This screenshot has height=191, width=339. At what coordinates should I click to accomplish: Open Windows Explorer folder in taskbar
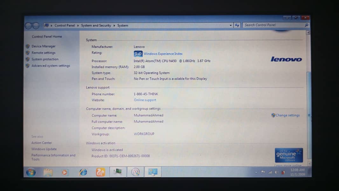click(x=48, y=172)
